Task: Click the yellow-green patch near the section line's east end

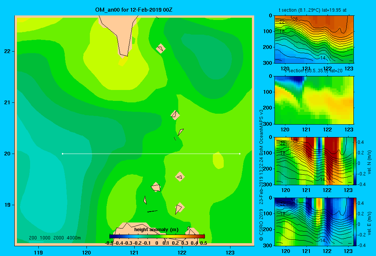Action: [x=218, y=160]
